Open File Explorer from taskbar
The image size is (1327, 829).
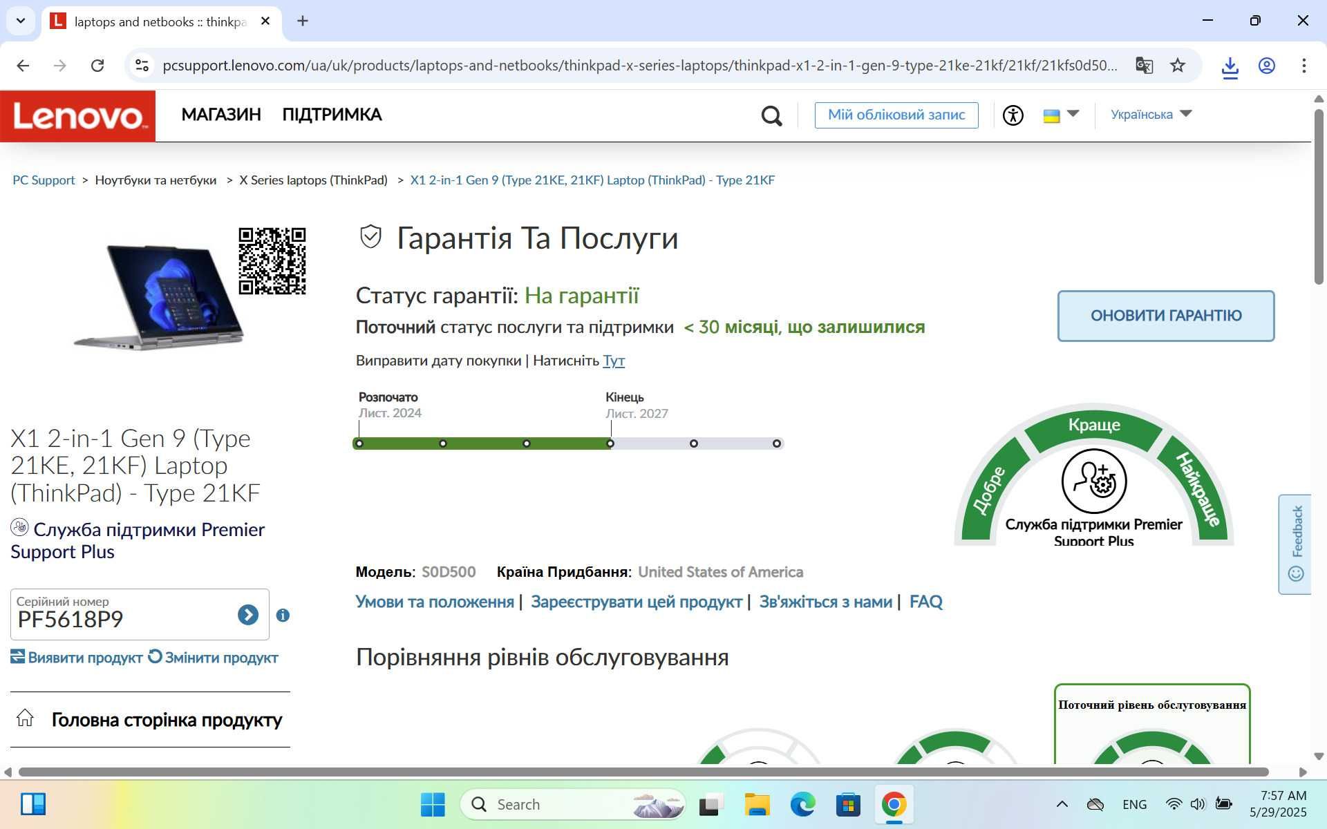point(757,804)
